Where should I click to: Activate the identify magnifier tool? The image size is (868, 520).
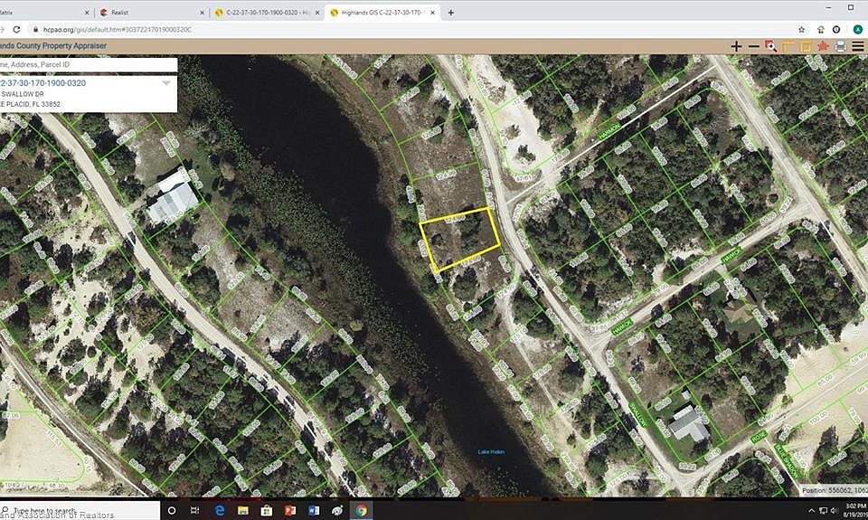pos(770,46)
